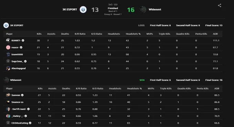
Task: Open Alextopgoal player avatar
Action: (8, 68)
